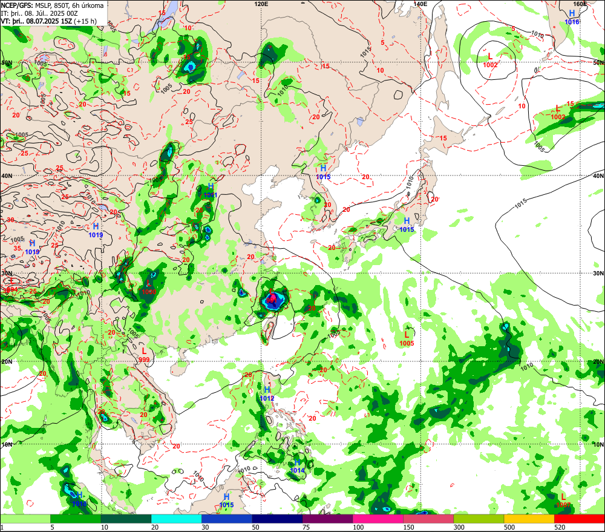The image size is (605, 532).
Task: Click the dark green 10–20 mm legend swatch
Action: pos(126,519)
